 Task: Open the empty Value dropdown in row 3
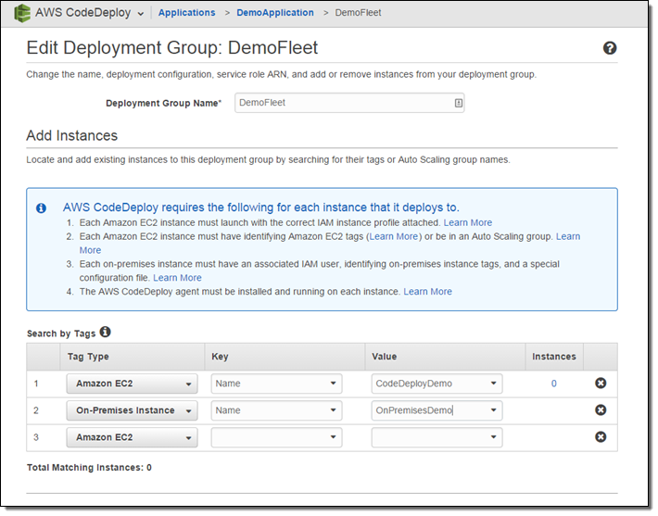coord(437,437)
